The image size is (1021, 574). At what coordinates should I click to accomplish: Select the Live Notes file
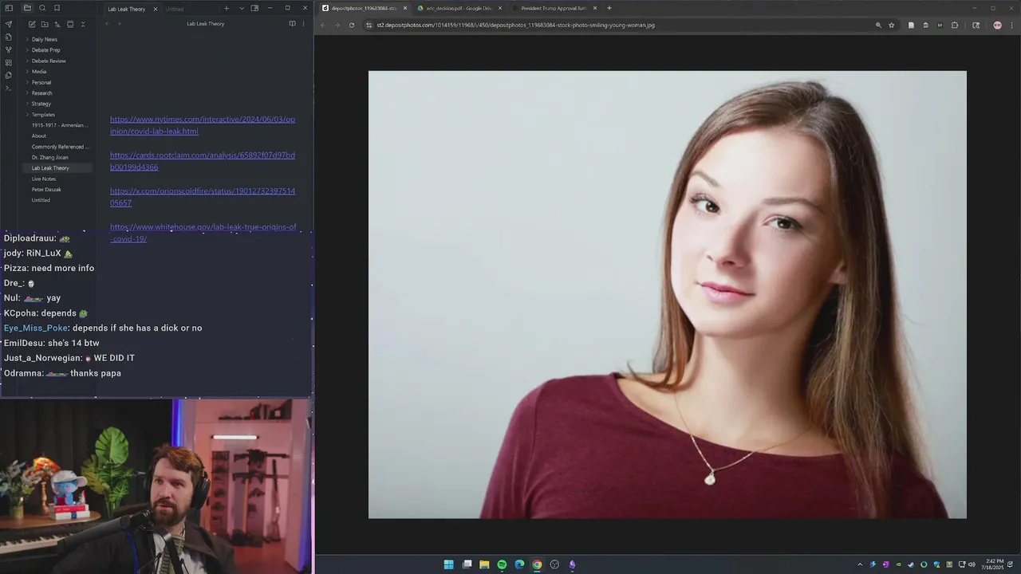coord(44,179)
